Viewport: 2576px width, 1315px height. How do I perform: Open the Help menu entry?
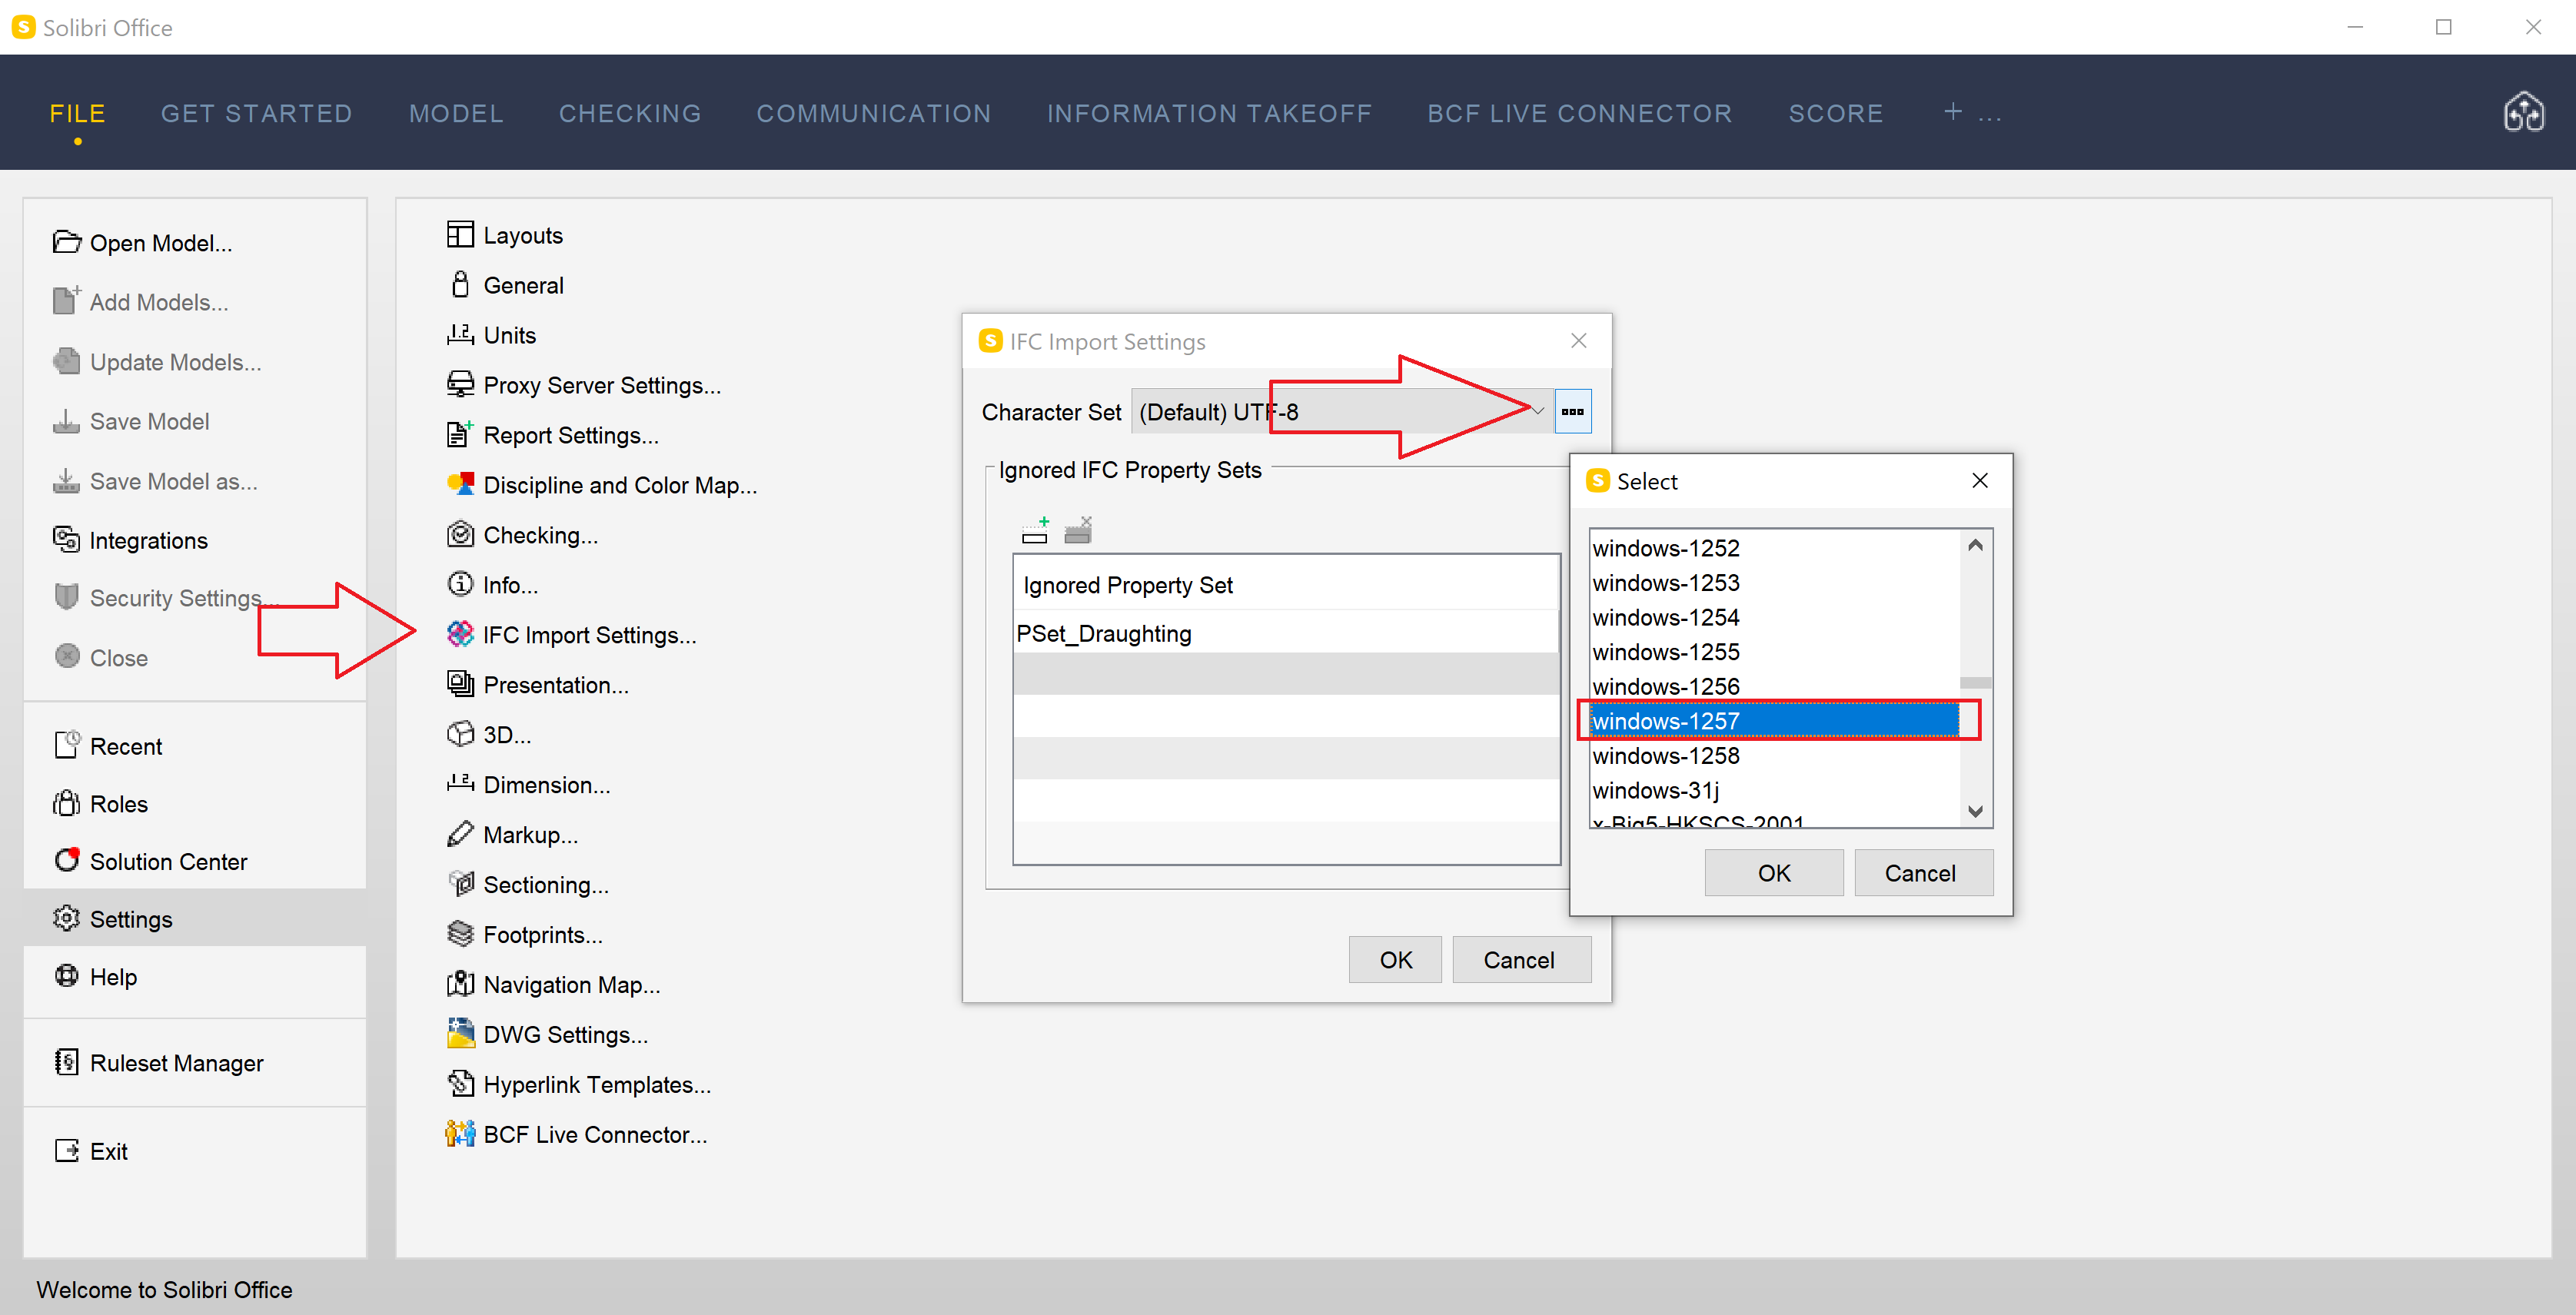click(194, 976)
